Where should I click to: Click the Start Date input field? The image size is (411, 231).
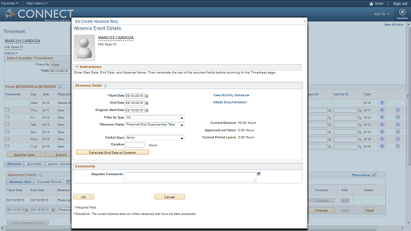point(134,96)
